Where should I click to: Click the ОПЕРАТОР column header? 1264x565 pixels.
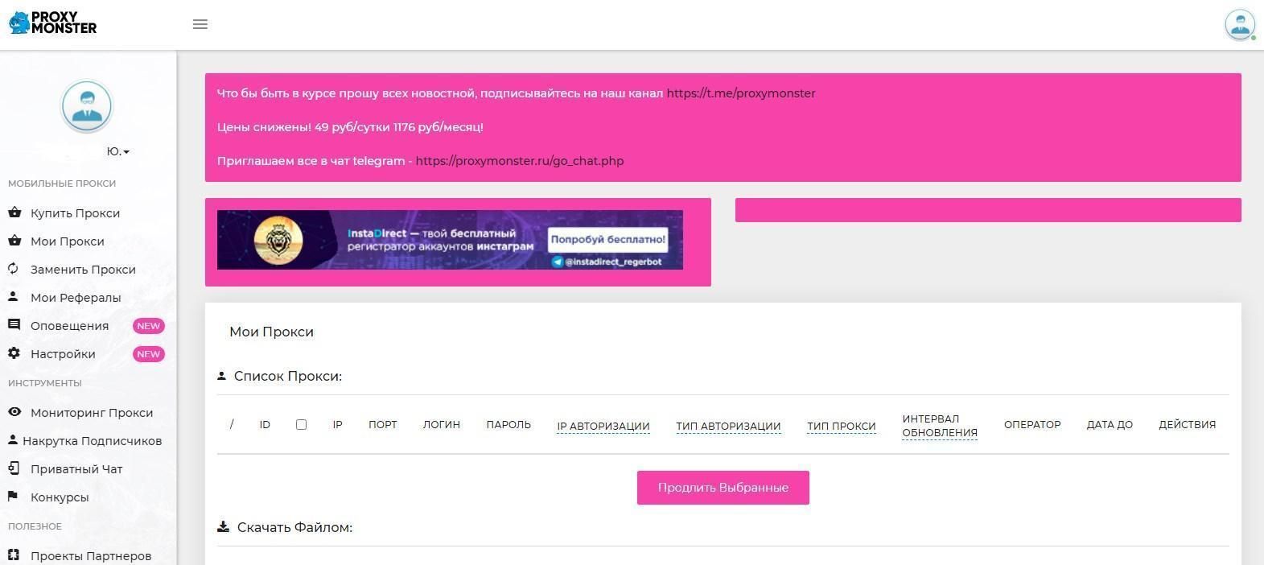(1032, 424)
